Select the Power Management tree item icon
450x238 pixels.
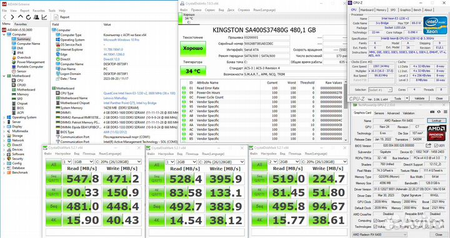[x=14, y=62]
